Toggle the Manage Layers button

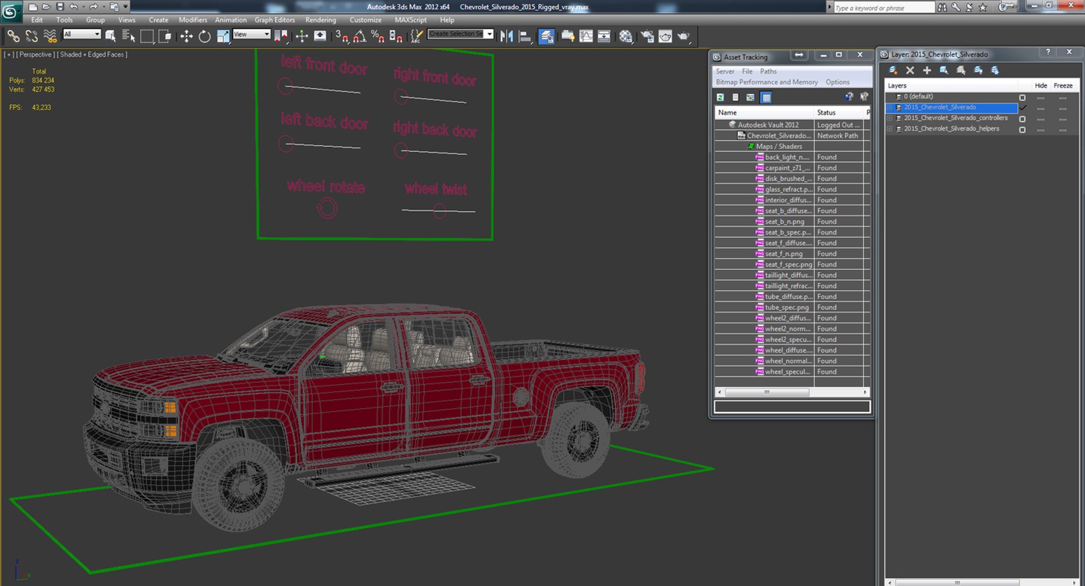[546, 37]
